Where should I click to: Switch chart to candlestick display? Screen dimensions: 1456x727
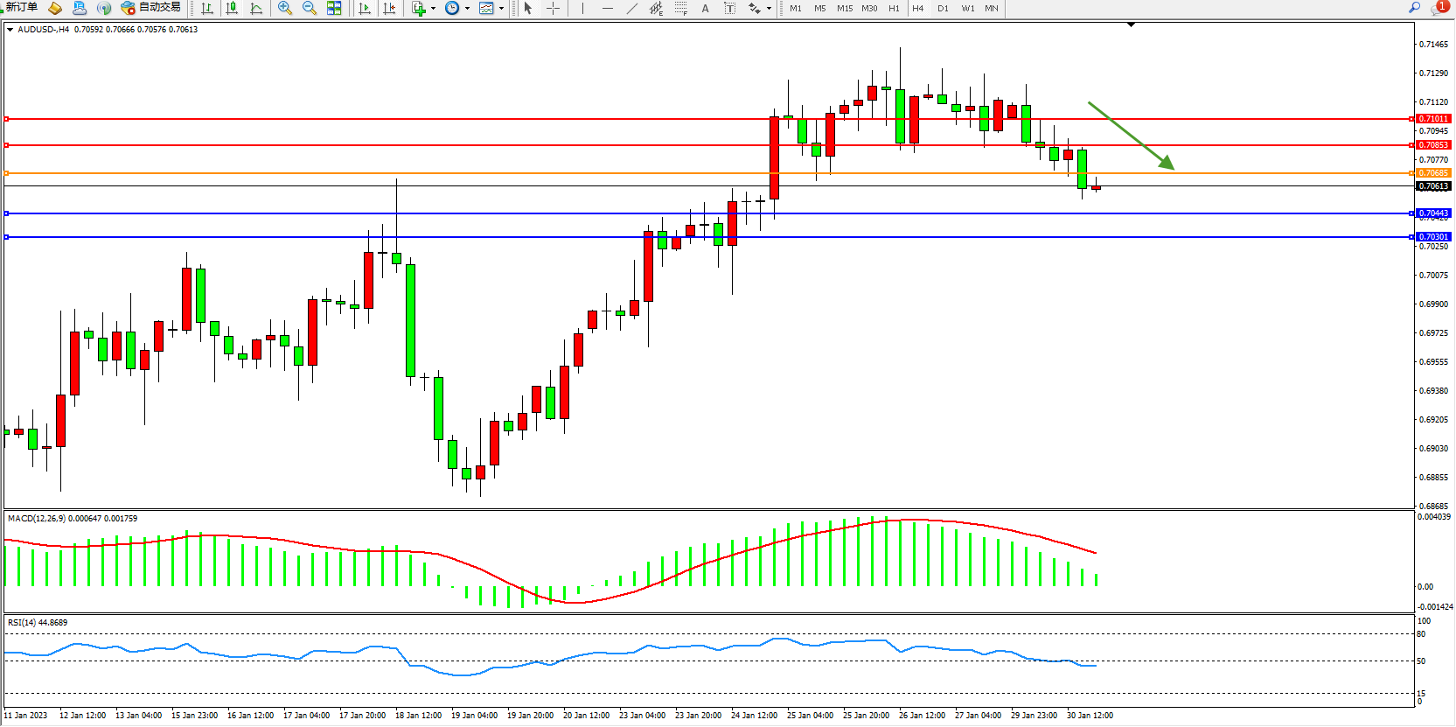(232, 8)
